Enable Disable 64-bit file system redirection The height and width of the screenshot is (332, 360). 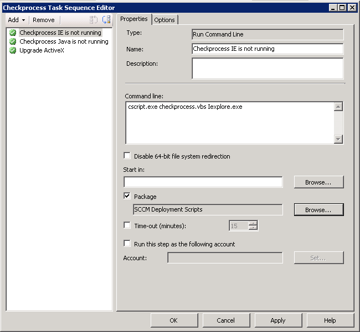coord(127,156)
